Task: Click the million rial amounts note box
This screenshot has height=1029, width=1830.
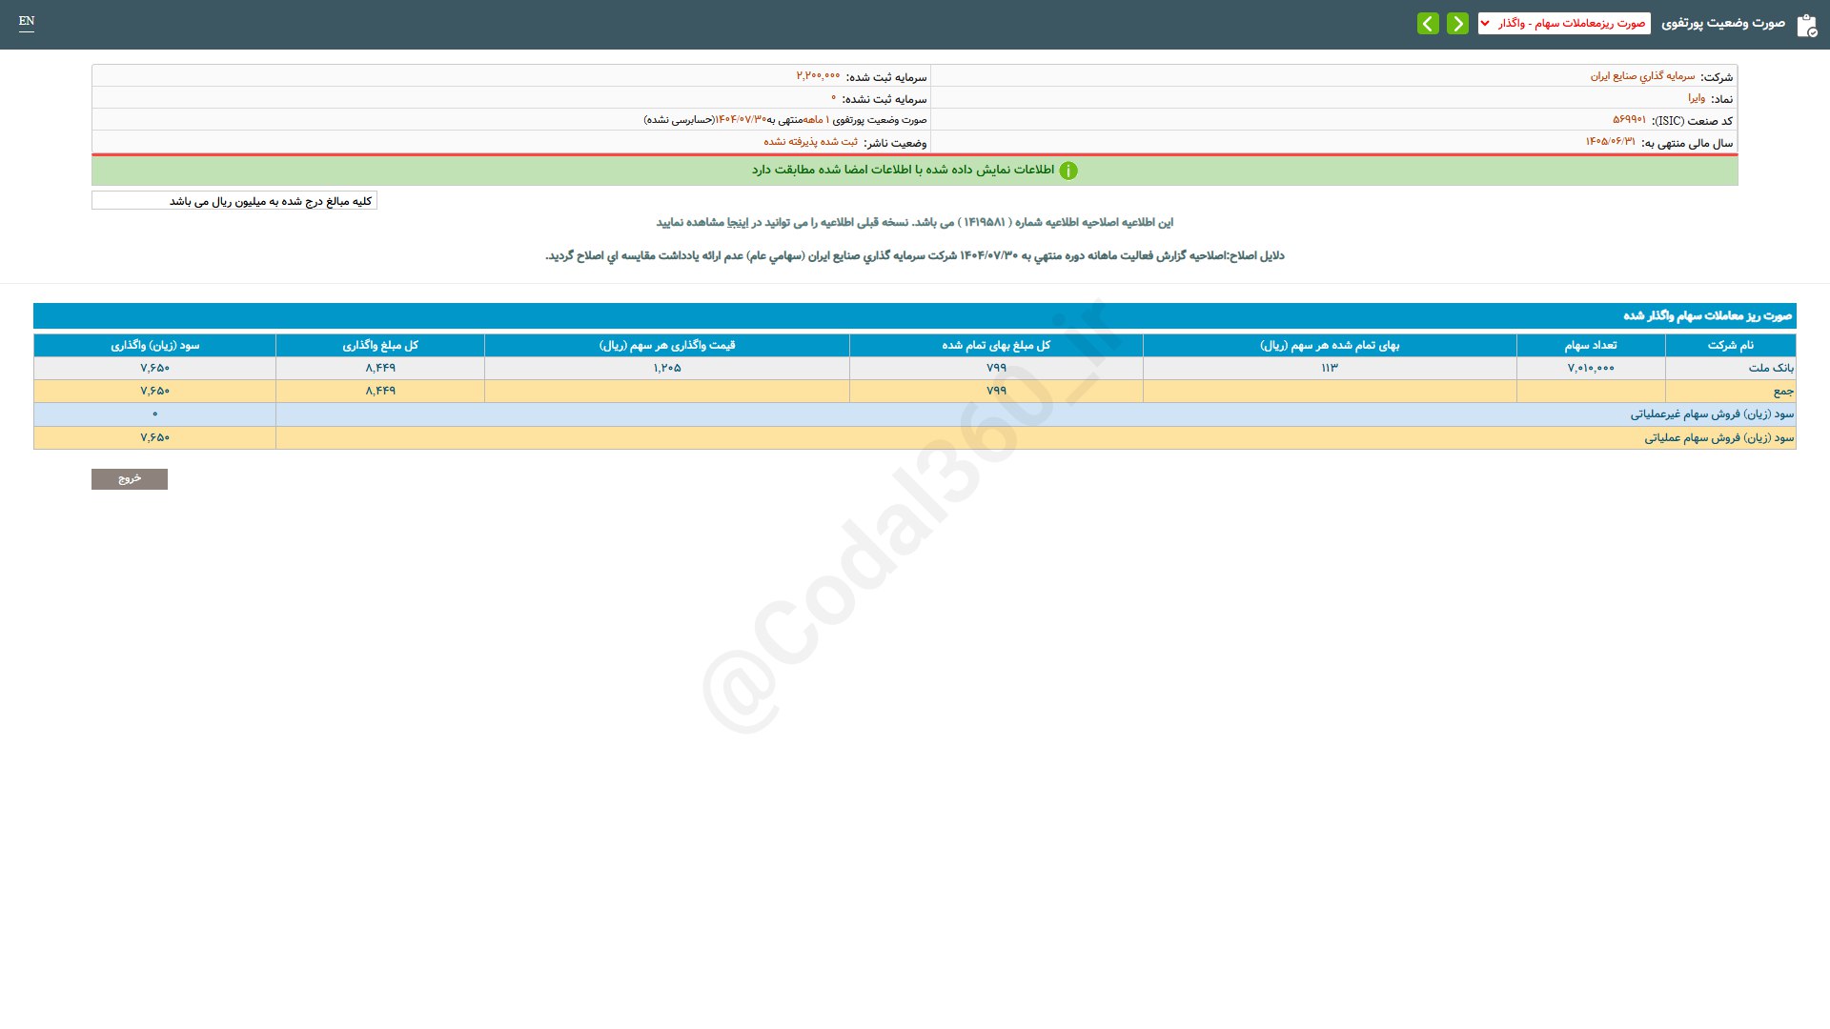Action: click(234, 201)
